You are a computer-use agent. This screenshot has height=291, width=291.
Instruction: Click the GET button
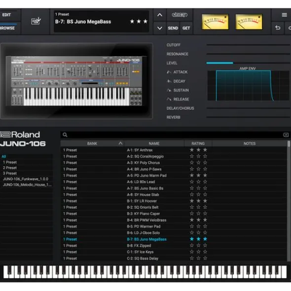pyautogui.click(x=186, y=28)
